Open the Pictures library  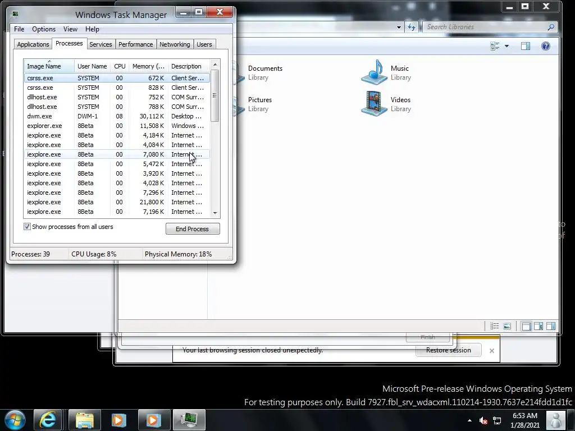(259, 104)
